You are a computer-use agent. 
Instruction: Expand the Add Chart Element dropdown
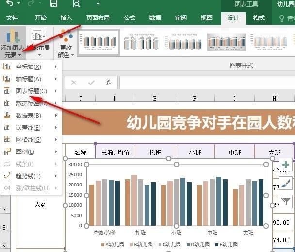point(13,43)
